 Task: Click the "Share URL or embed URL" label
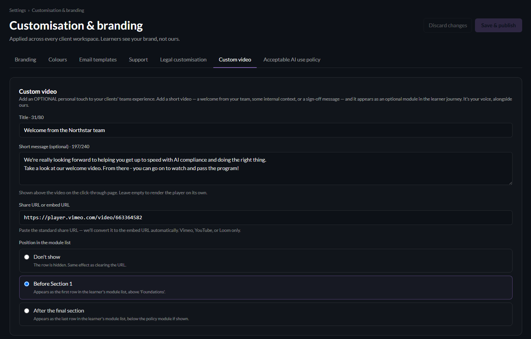point(45,205)
